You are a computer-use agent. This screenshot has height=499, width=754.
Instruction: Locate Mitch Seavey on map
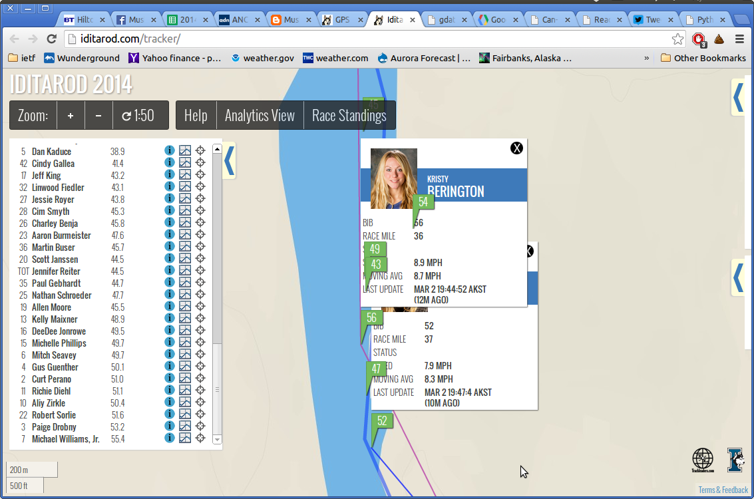pos(200,355)
